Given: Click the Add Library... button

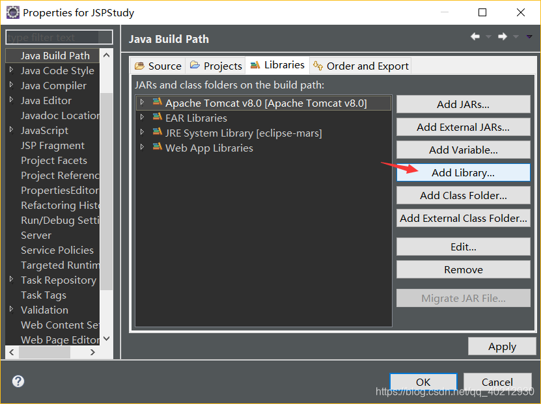Looking at the screenshot, I should (463, 172).
